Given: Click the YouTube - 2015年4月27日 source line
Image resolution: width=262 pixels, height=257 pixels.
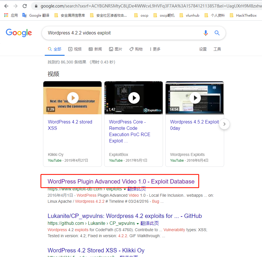Looking at the screenshot, I should click(68, 160).
